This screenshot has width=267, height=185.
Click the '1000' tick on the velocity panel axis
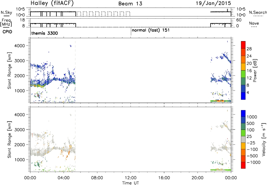19,160
